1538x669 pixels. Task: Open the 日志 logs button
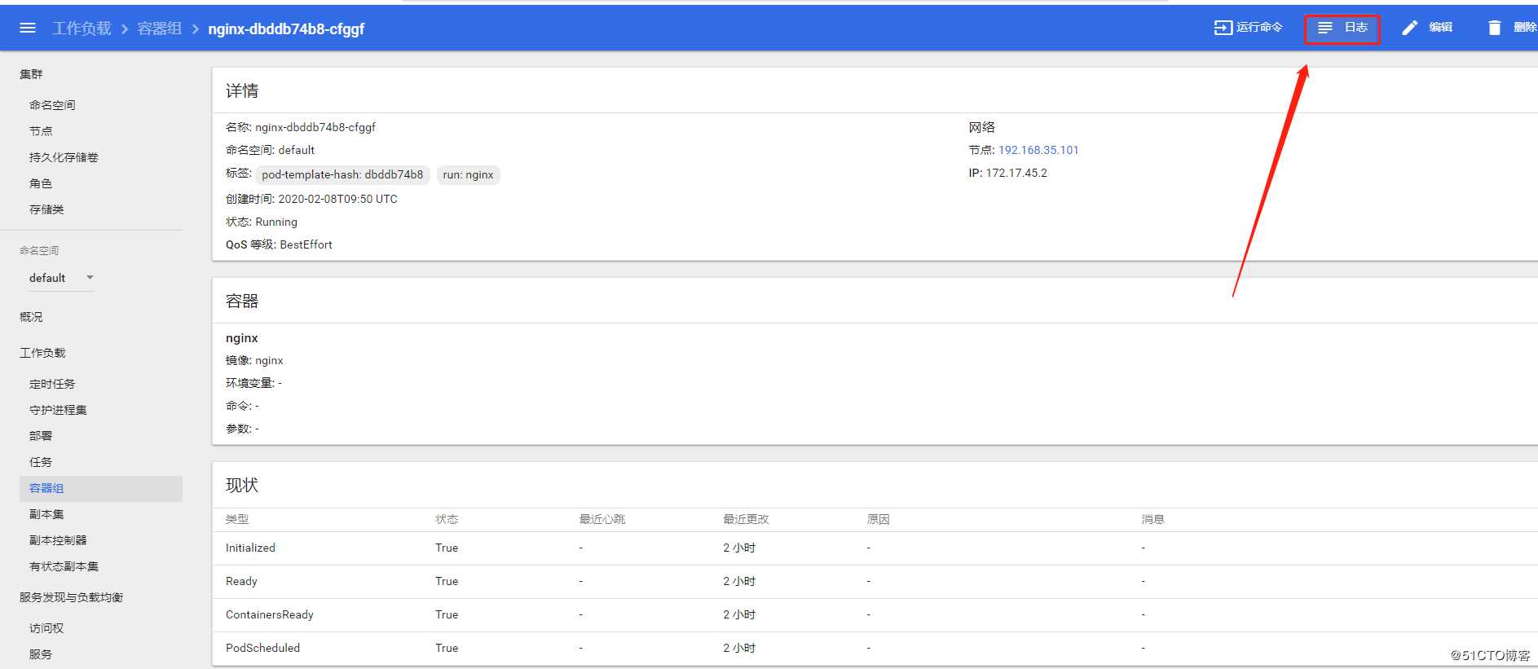(x=1342, y=29)
